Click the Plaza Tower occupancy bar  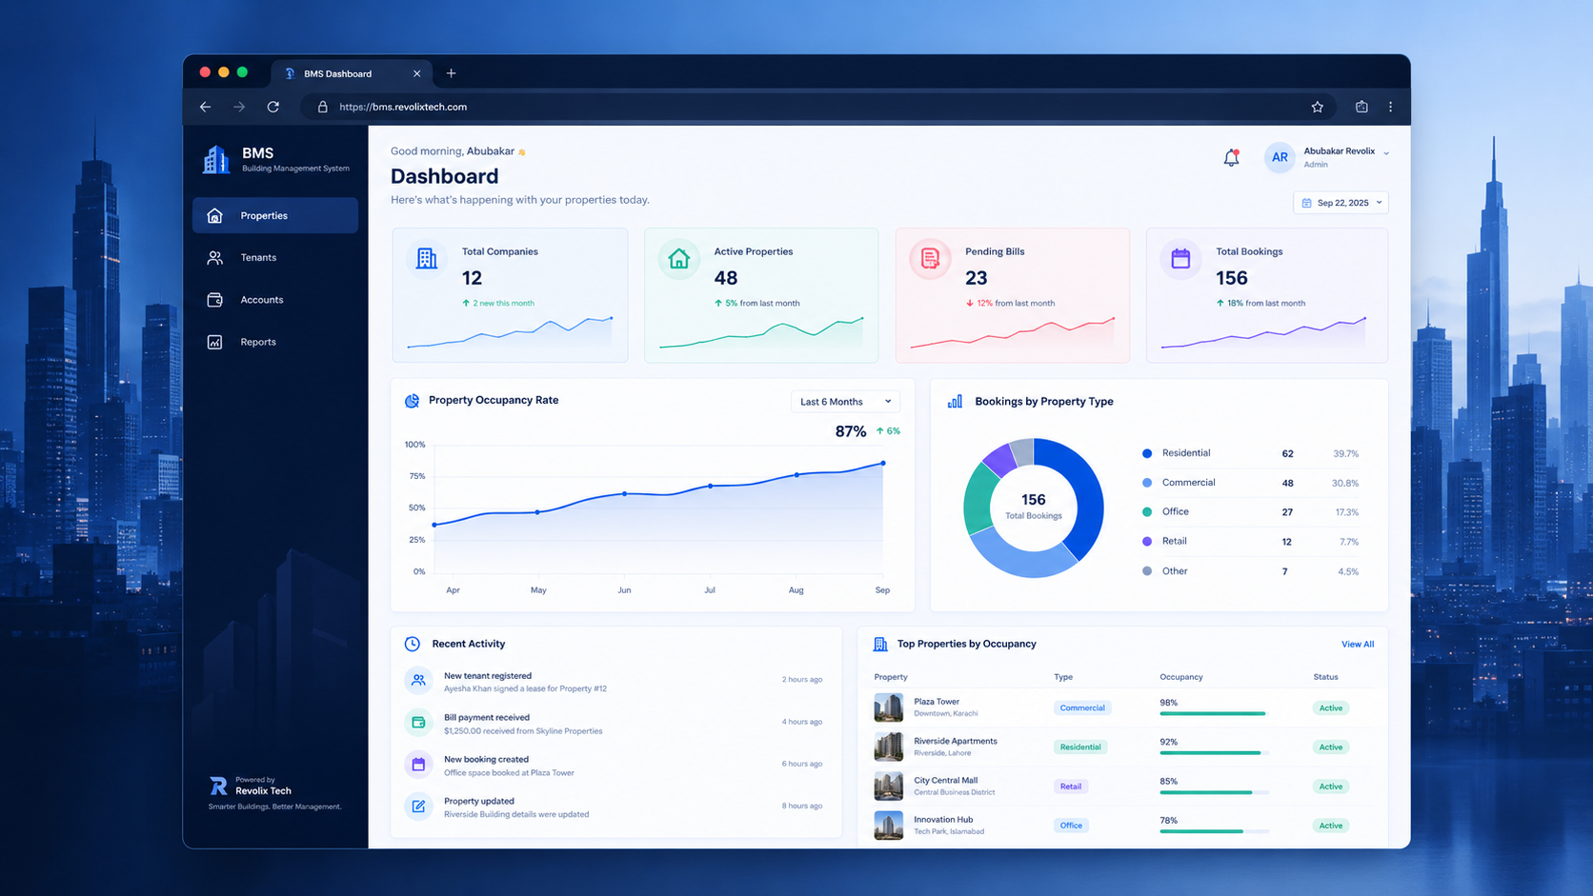point(1214,714)
